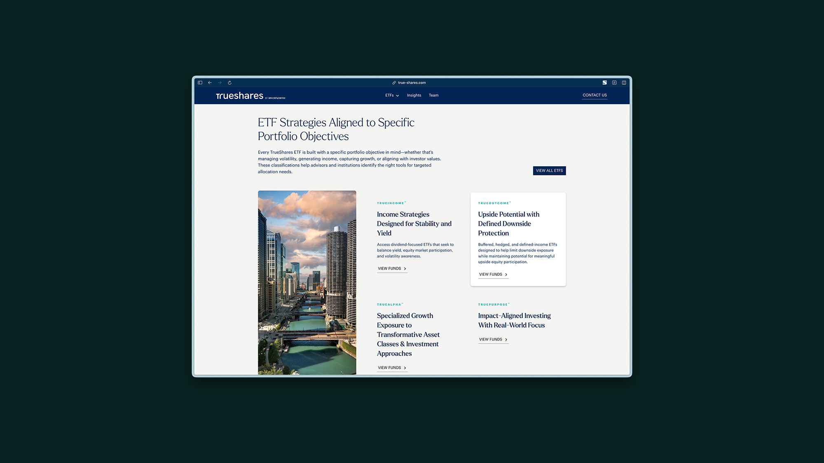
Task: Click the browser back arrow
Action: 210,83
